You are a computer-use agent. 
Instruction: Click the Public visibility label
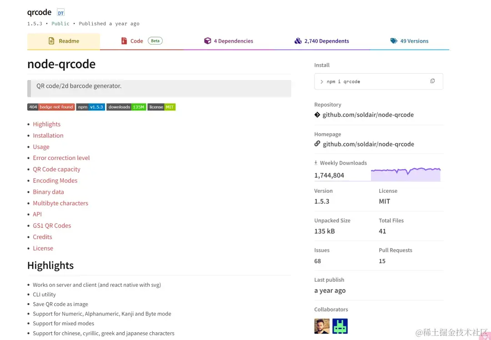click(60, 24)
